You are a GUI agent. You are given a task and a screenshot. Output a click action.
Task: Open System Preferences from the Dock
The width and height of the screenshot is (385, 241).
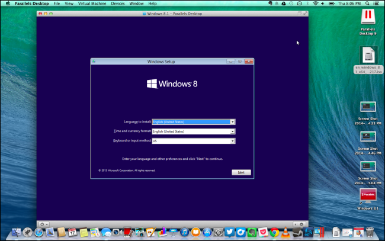(x=219, y=232)
